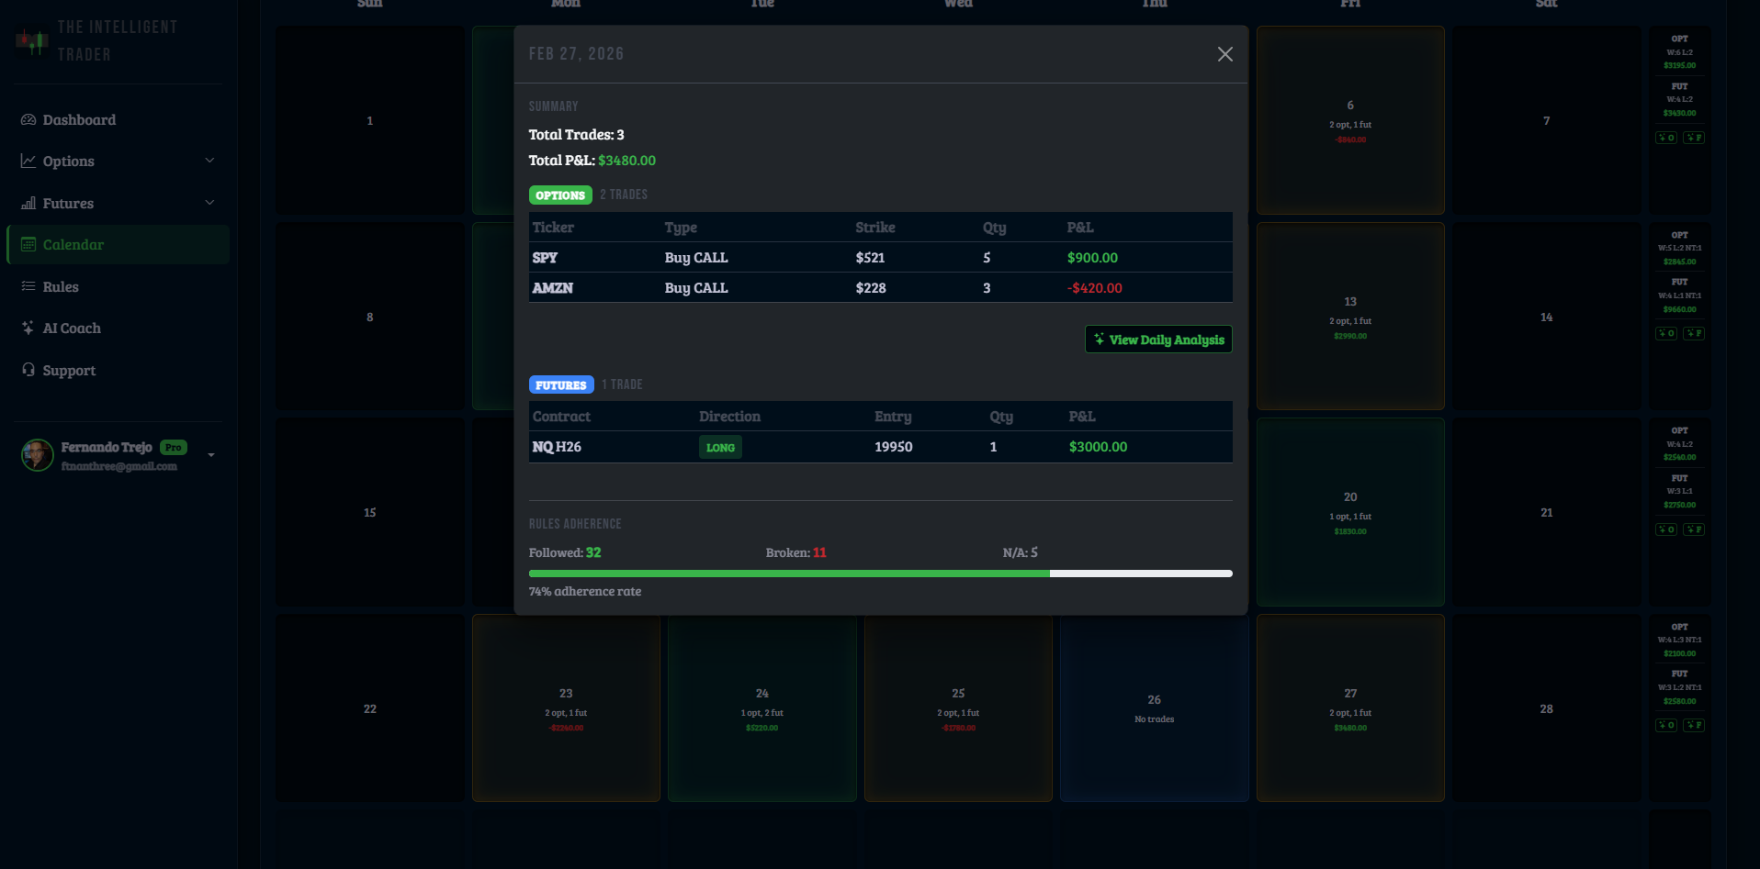Click the sparkle O button in the first weekly summary
1760x869 pixels.
point(1665,138)
